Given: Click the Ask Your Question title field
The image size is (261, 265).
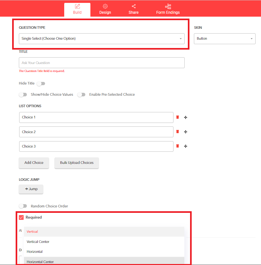Looking at the screenshot, I should 102,63.
